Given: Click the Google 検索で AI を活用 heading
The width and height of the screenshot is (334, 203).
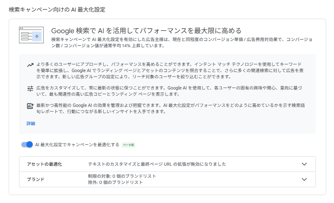Looking at the screenshot, I should pyautogui.click(x=146, y=31).
